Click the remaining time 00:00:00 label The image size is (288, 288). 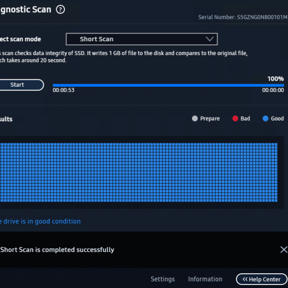pyautogui.click(x=273, y=90)
